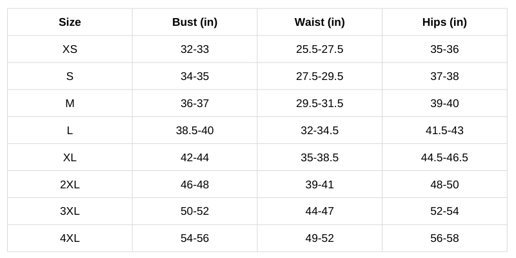Select the XS size cell

[x=70, y=50]
